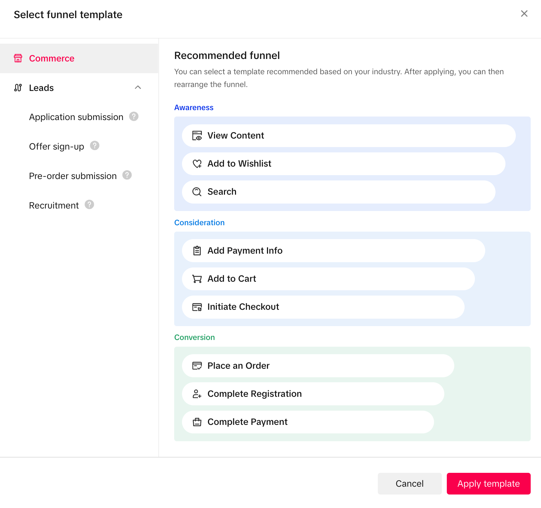
Task: Click the Search funnel step
Action: (x=339, y=192)
